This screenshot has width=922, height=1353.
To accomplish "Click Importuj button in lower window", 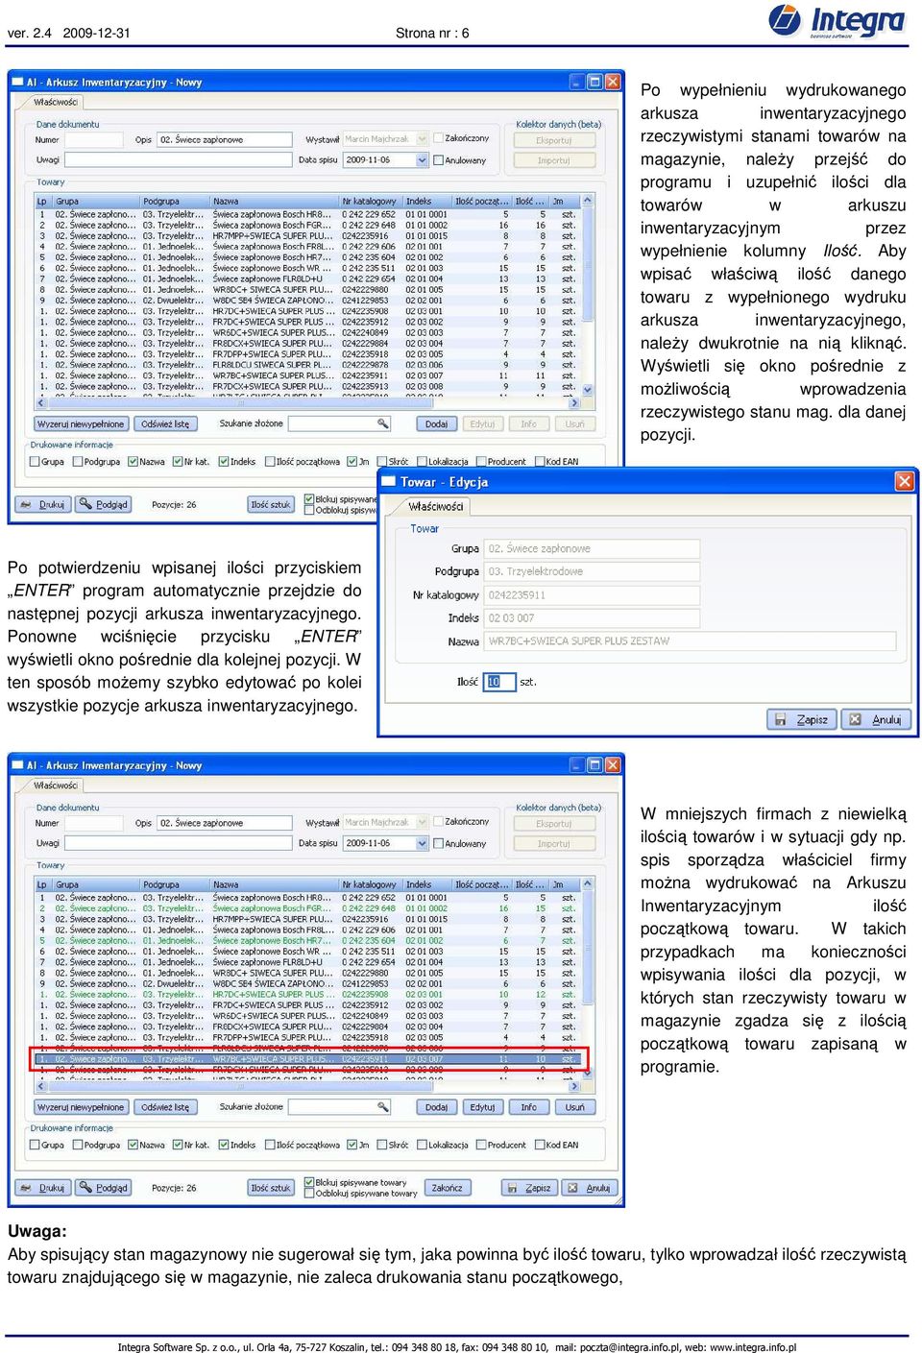I will (553, 844).
